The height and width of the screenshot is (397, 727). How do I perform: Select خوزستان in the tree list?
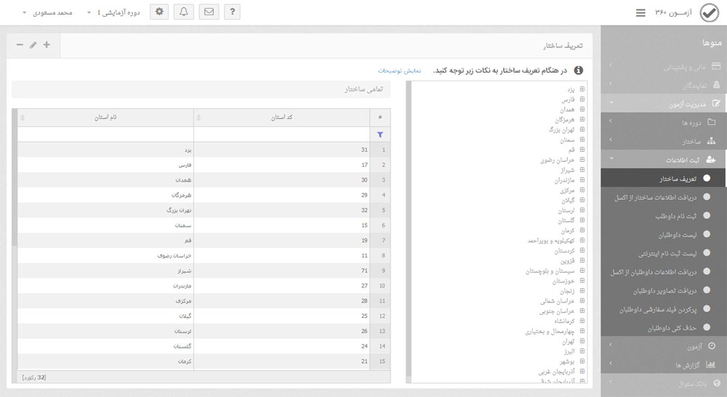(563, 280)
